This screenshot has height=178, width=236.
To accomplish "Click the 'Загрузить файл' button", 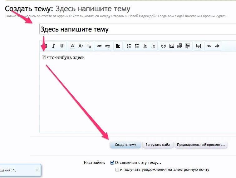I will coord(158,145).
